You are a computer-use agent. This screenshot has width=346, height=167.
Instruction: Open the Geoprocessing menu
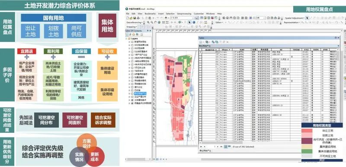[x=184, y=14]
